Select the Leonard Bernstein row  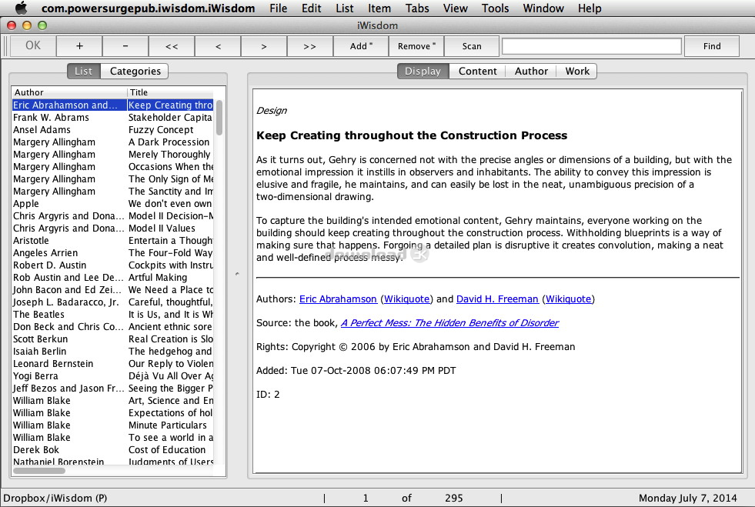[x=112, y=364]
